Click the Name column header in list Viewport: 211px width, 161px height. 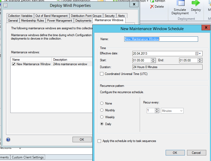pos(31,60)
